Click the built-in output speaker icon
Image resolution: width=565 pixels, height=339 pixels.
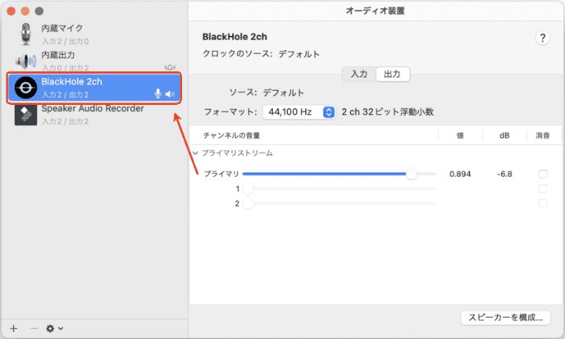tap(27, 61)
